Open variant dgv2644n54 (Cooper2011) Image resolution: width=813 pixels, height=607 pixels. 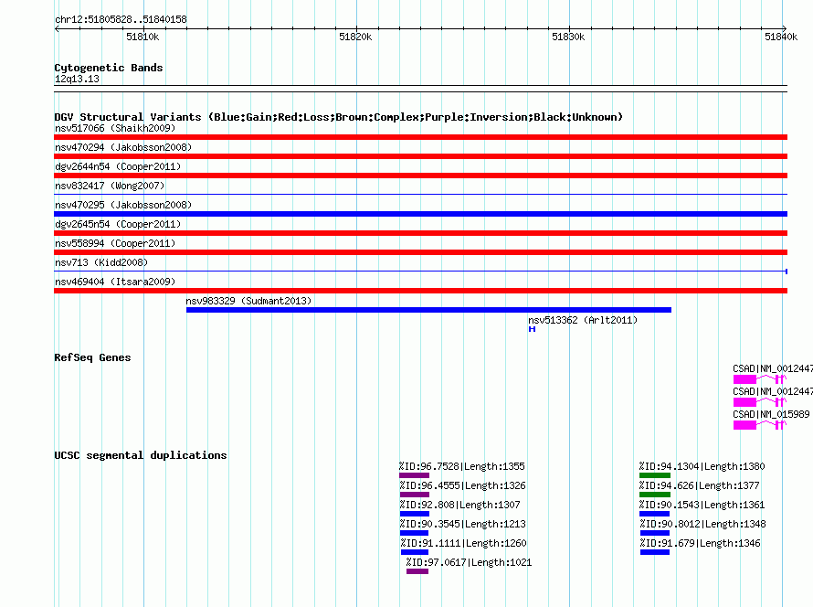pos(118,166)
